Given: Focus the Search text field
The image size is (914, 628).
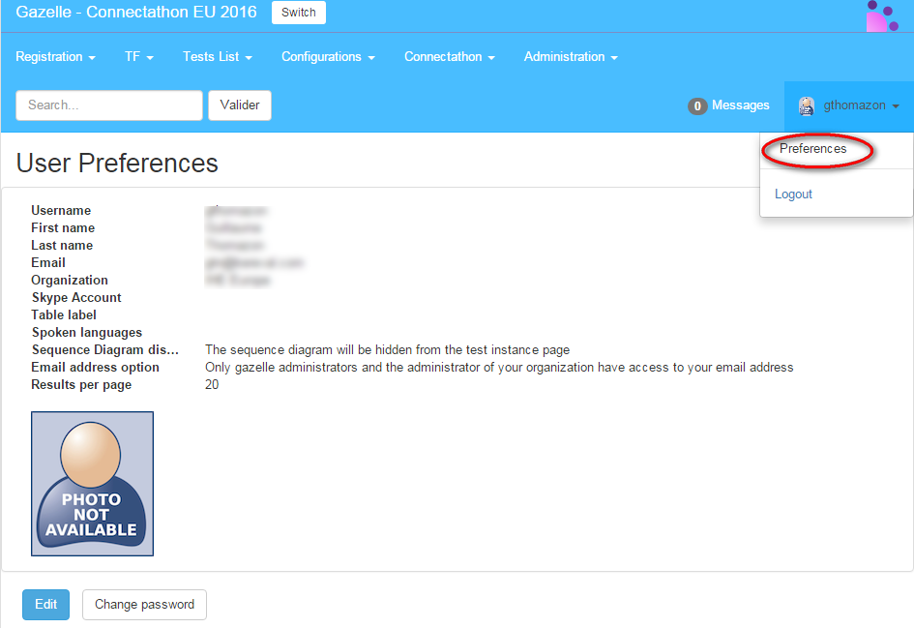Looking at the screenshot, I should click(x=108, y=105).
